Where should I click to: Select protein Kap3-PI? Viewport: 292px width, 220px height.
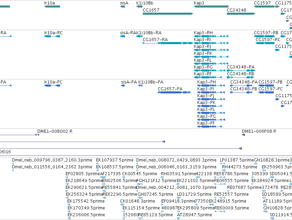[211, 92]
